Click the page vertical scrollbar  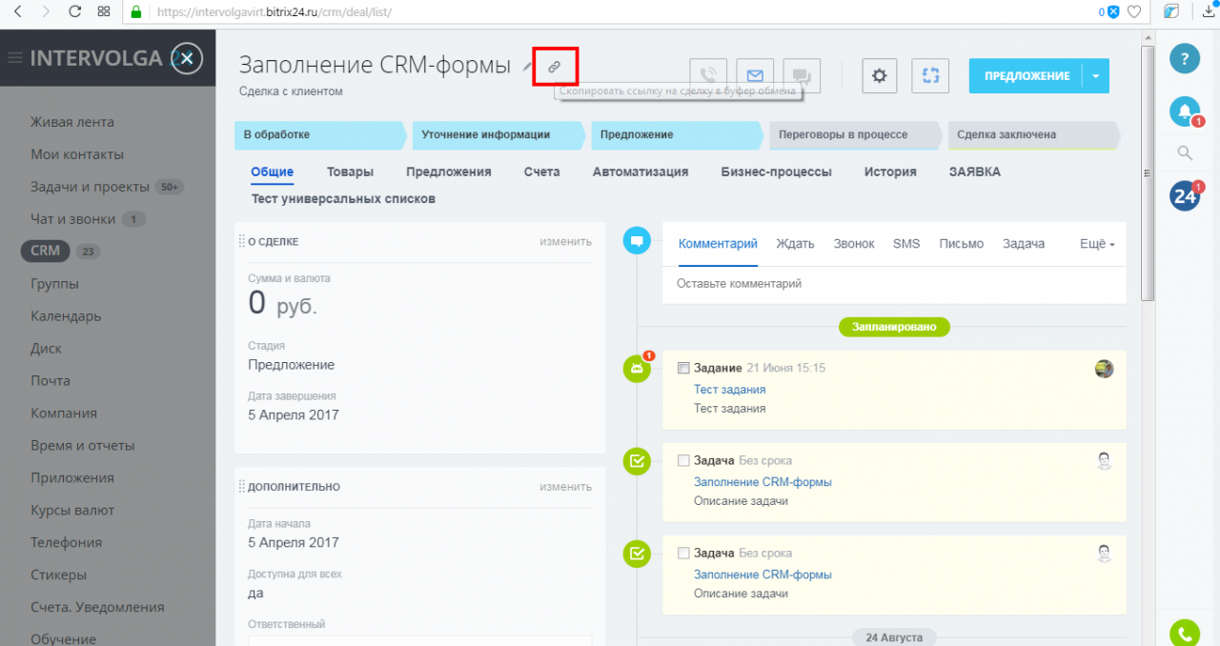1148,172
